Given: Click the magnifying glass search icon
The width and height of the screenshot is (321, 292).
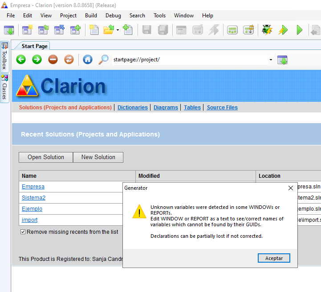Looking at the screenshot, I should coord(104,60).
